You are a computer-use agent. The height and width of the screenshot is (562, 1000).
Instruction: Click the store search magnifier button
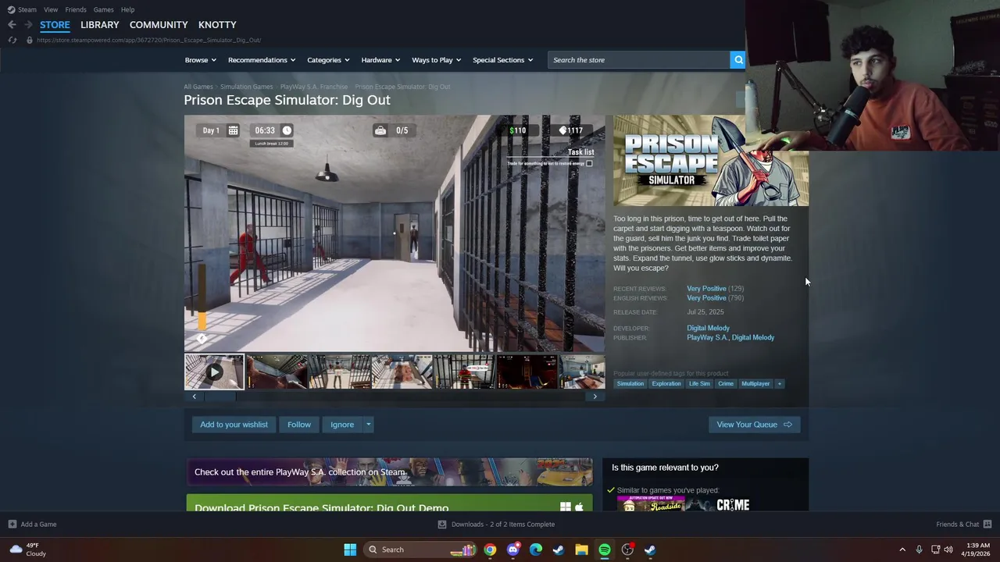(737, 60)
